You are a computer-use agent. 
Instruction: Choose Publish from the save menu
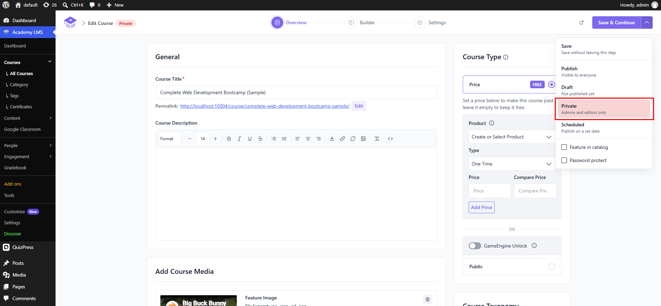coord(604,72)
